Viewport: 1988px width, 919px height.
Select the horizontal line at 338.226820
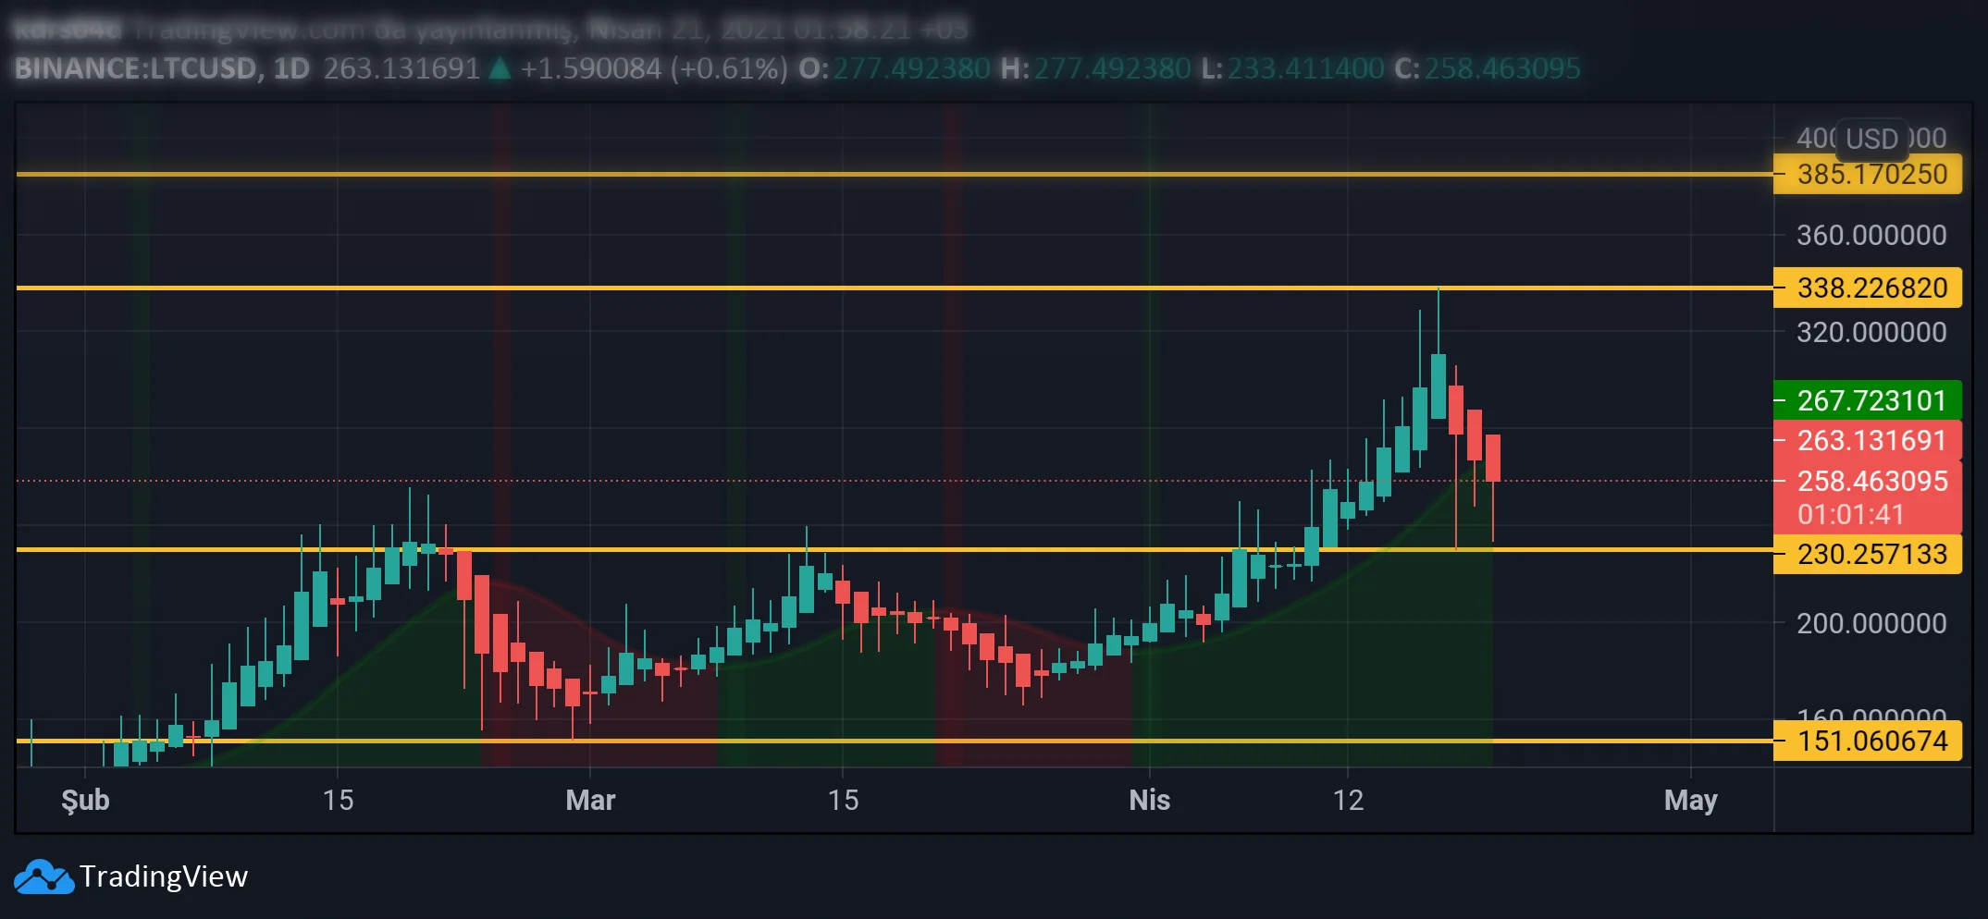point(894,288)
